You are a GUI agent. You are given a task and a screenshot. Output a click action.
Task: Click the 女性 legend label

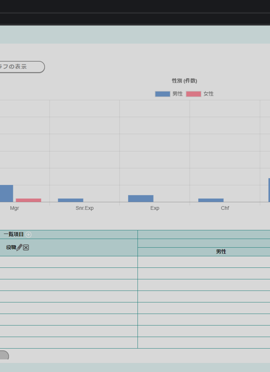point(208,94)
